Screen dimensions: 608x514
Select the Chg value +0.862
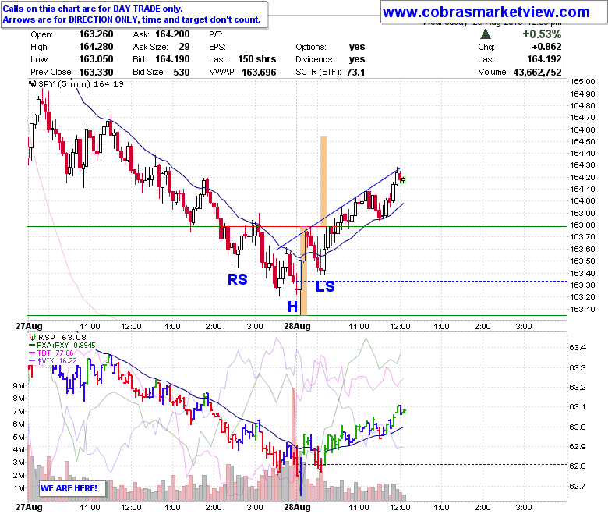(x=546, y=47)
